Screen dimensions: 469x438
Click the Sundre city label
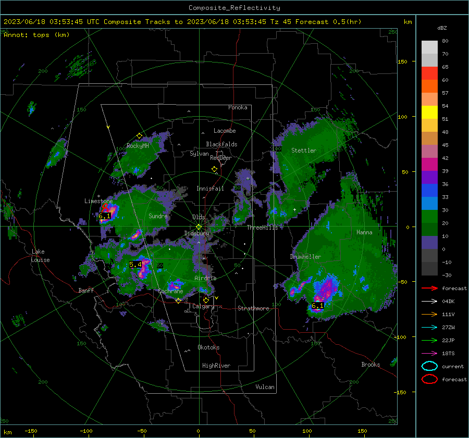pyautogui.click(x=158, y=216)
